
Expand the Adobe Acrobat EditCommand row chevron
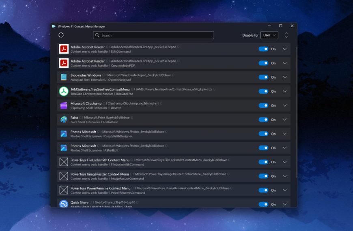click(x=284, y=49)
